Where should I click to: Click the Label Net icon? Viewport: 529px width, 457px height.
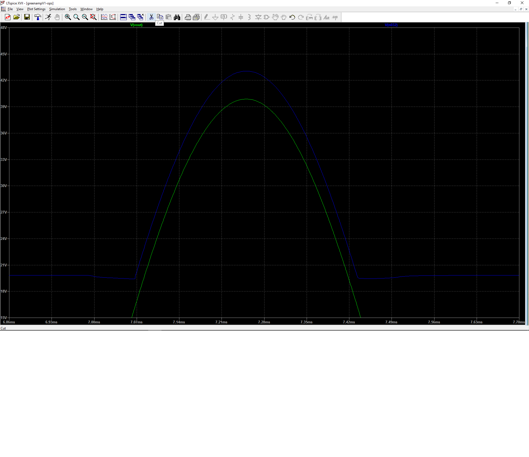click(224, 17)
